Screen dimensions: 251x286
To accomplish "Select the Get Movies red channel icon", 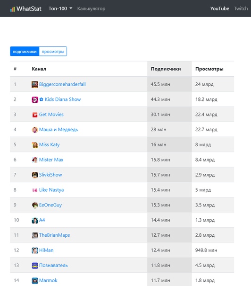I will coord(35,115).
